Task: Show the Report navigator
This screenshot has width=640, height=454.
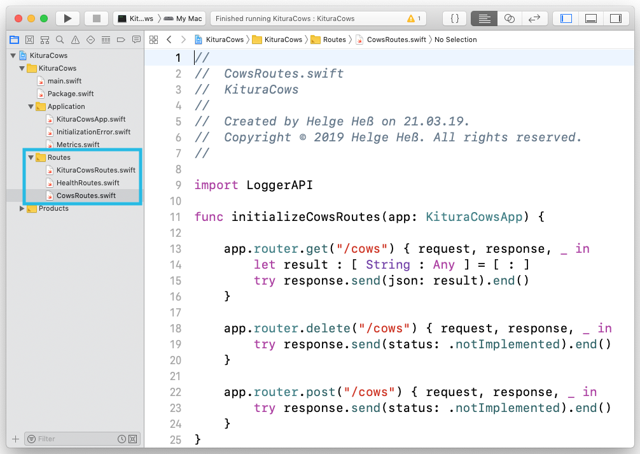Action: coord(136,39)
